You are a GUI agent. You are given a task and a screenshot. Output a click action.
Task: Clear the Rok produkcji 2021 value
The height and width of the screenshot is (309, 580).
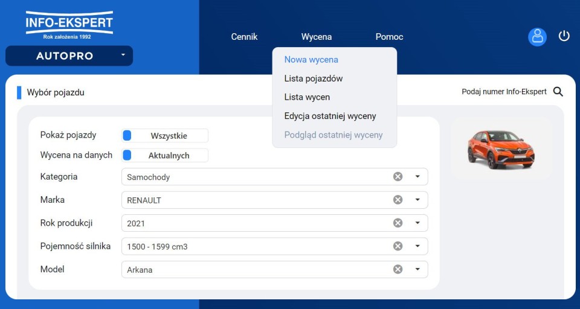(398, 223)
